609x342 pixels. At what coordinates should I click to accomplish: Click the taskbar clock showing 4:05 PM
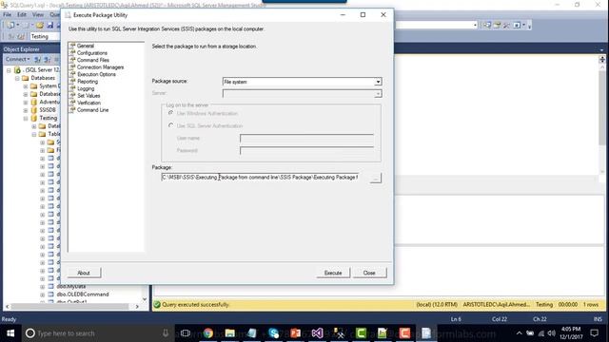571,333
